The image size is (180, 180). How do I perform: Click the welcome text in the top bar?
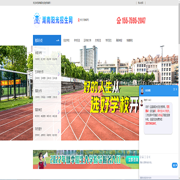coord(42,3)
